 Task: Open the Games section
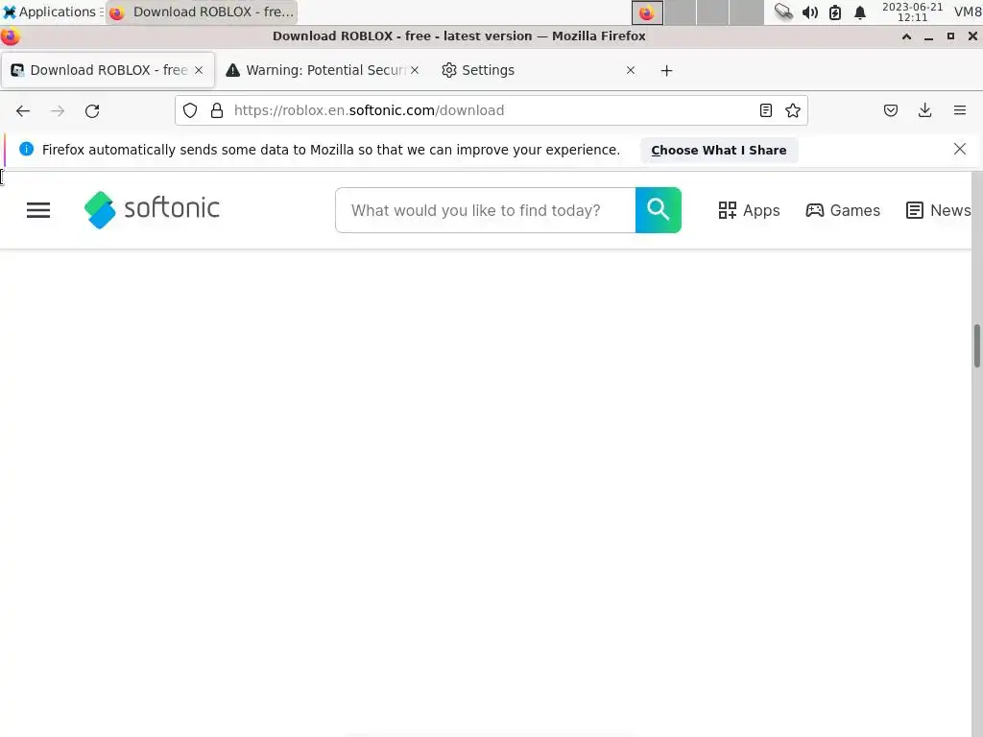click(843, 210)
